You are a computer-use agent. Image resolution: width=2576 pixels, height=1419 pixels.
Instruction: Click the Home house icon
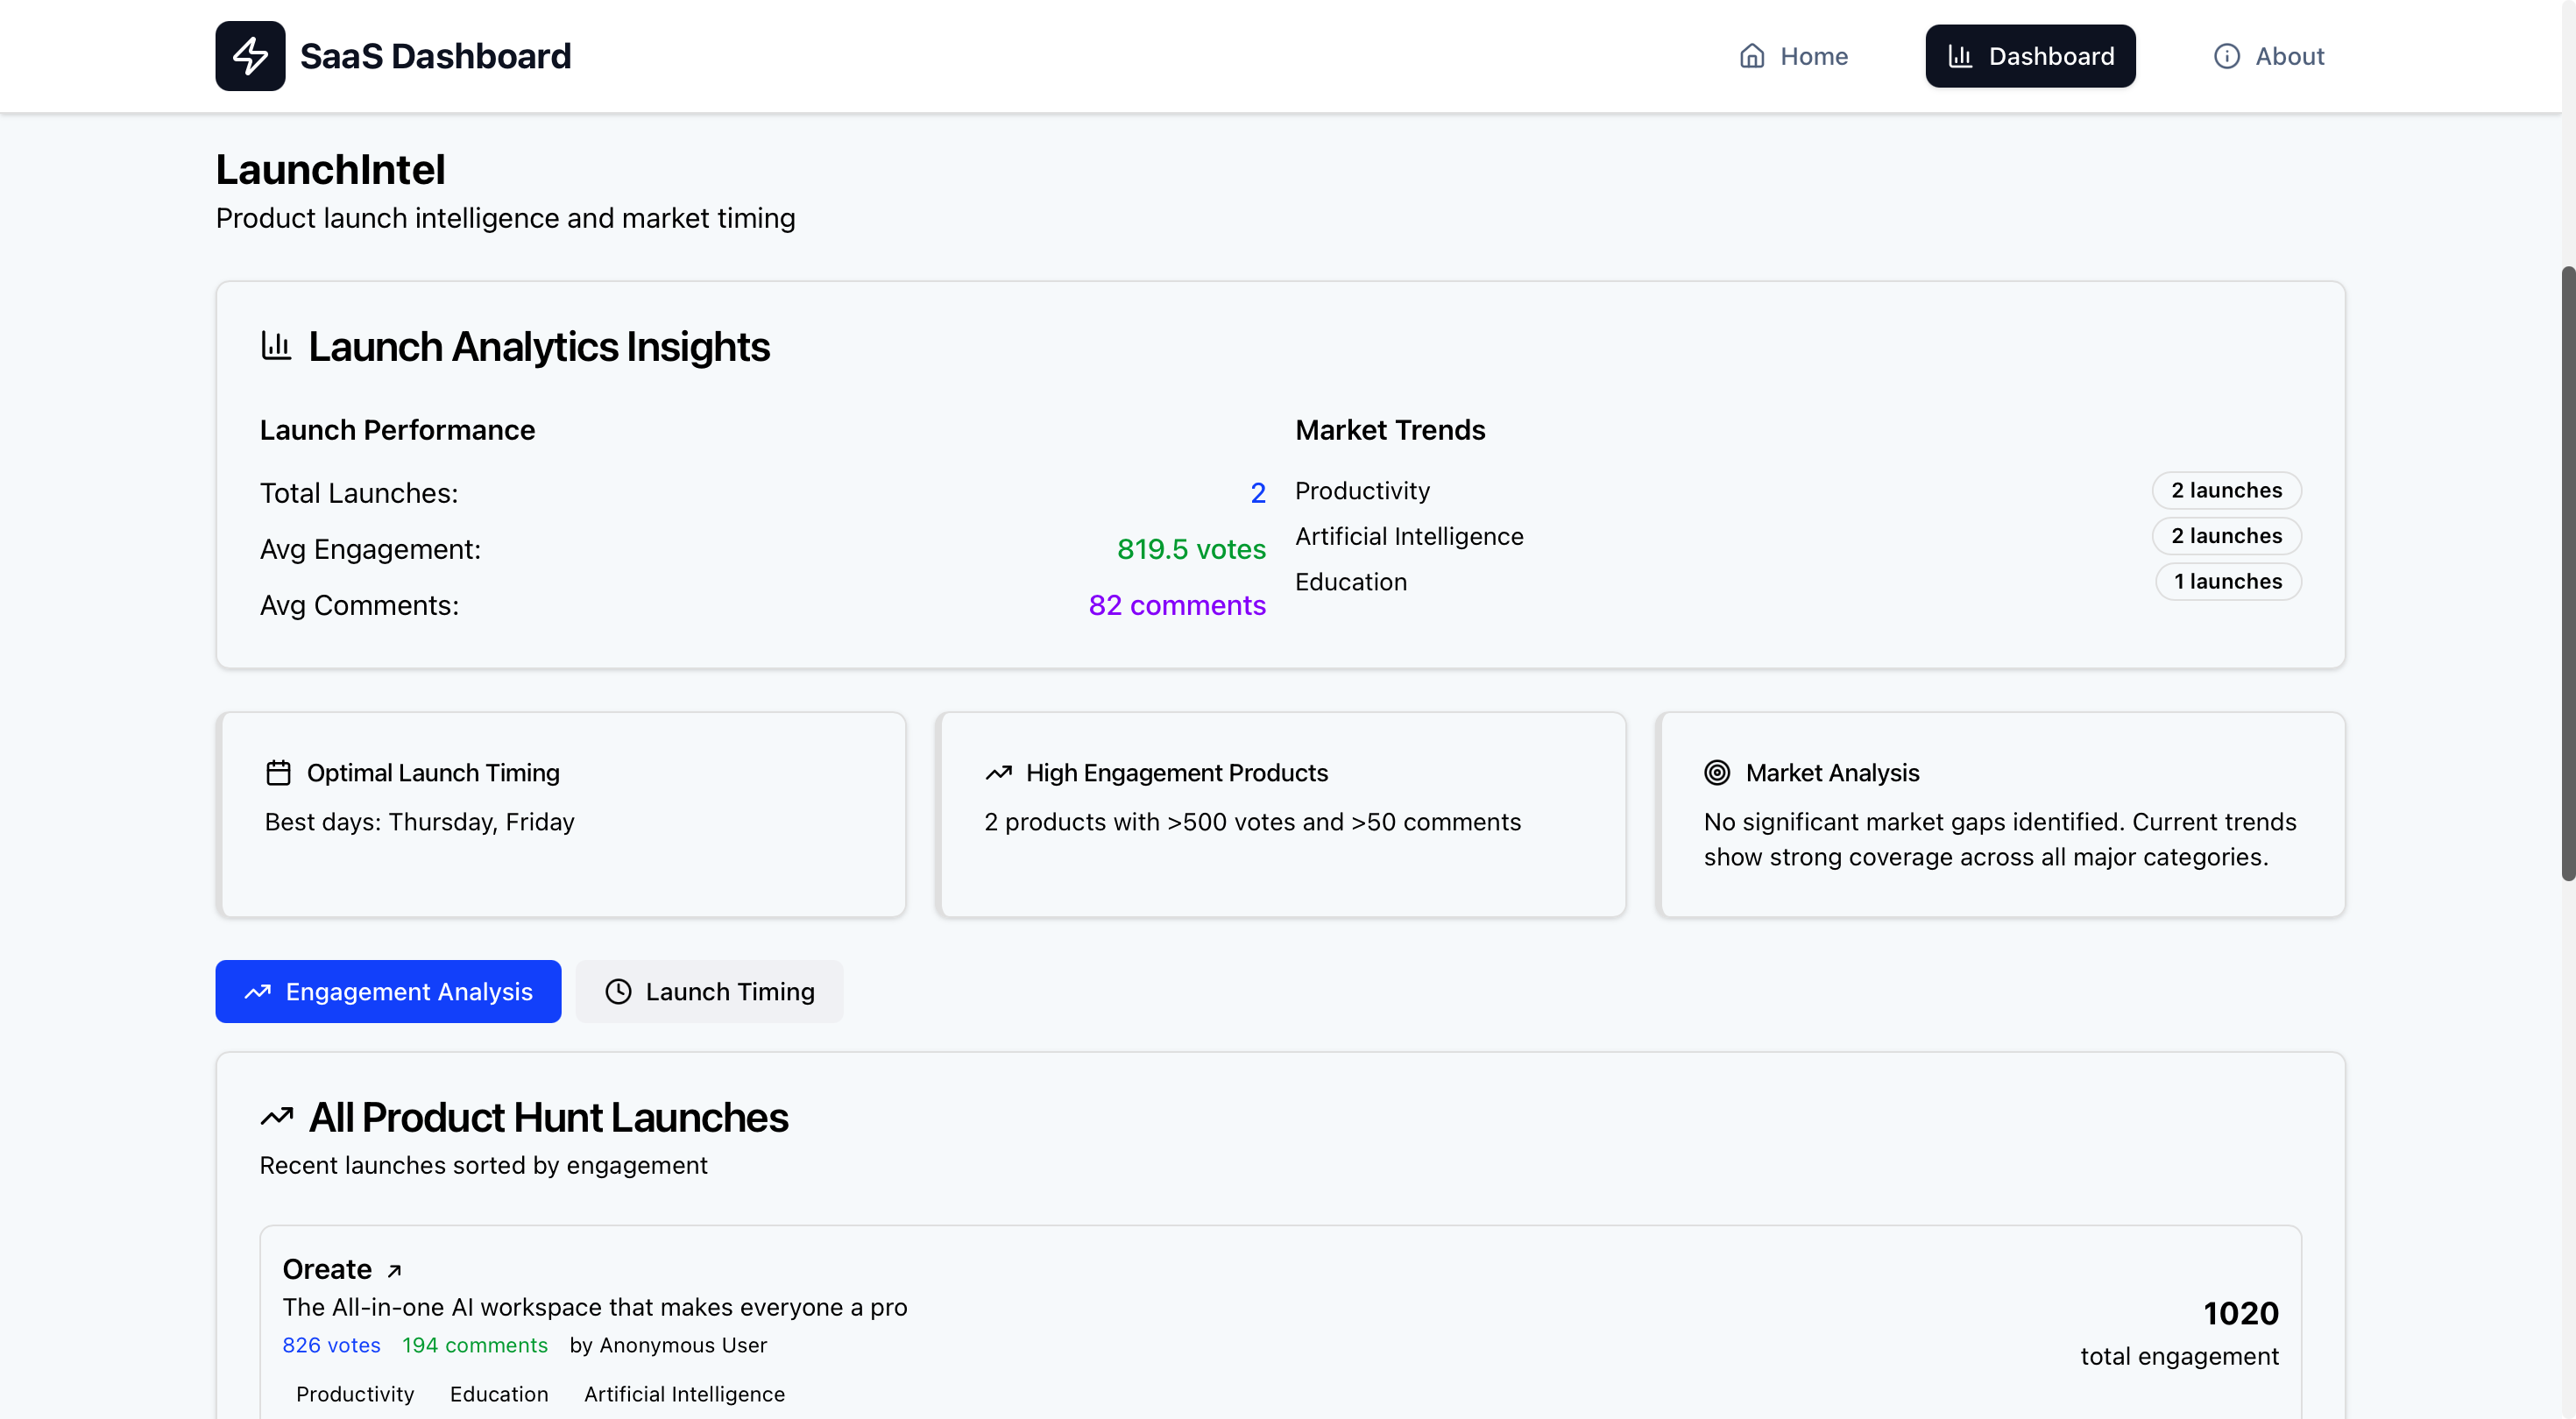[1751, 56]
